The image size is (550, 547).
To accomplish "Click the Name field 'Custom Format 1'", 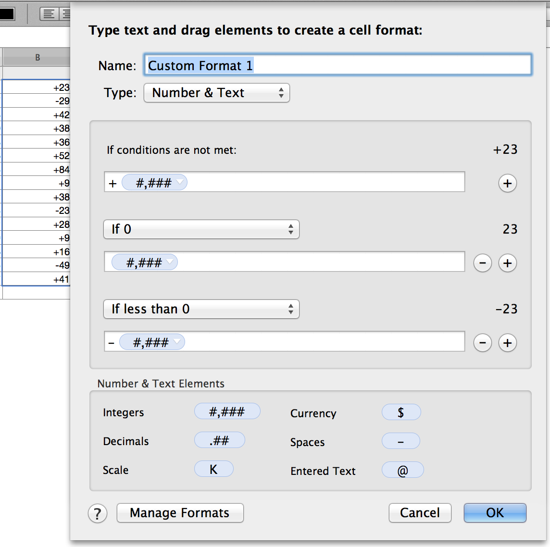I will (x=337, y=65).
